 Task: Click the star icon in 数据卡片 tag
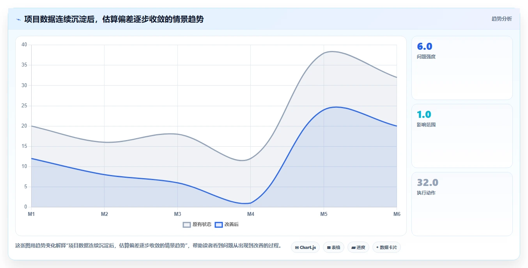tap(377, 247)
